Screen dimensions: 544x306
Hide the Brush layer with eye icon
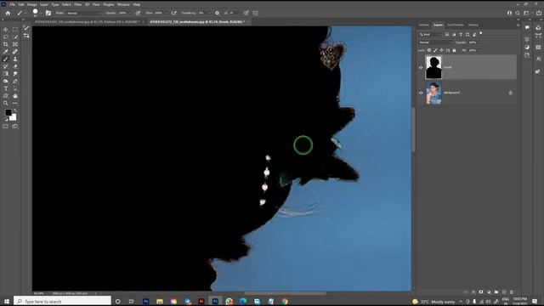click(x=421, y=67)
